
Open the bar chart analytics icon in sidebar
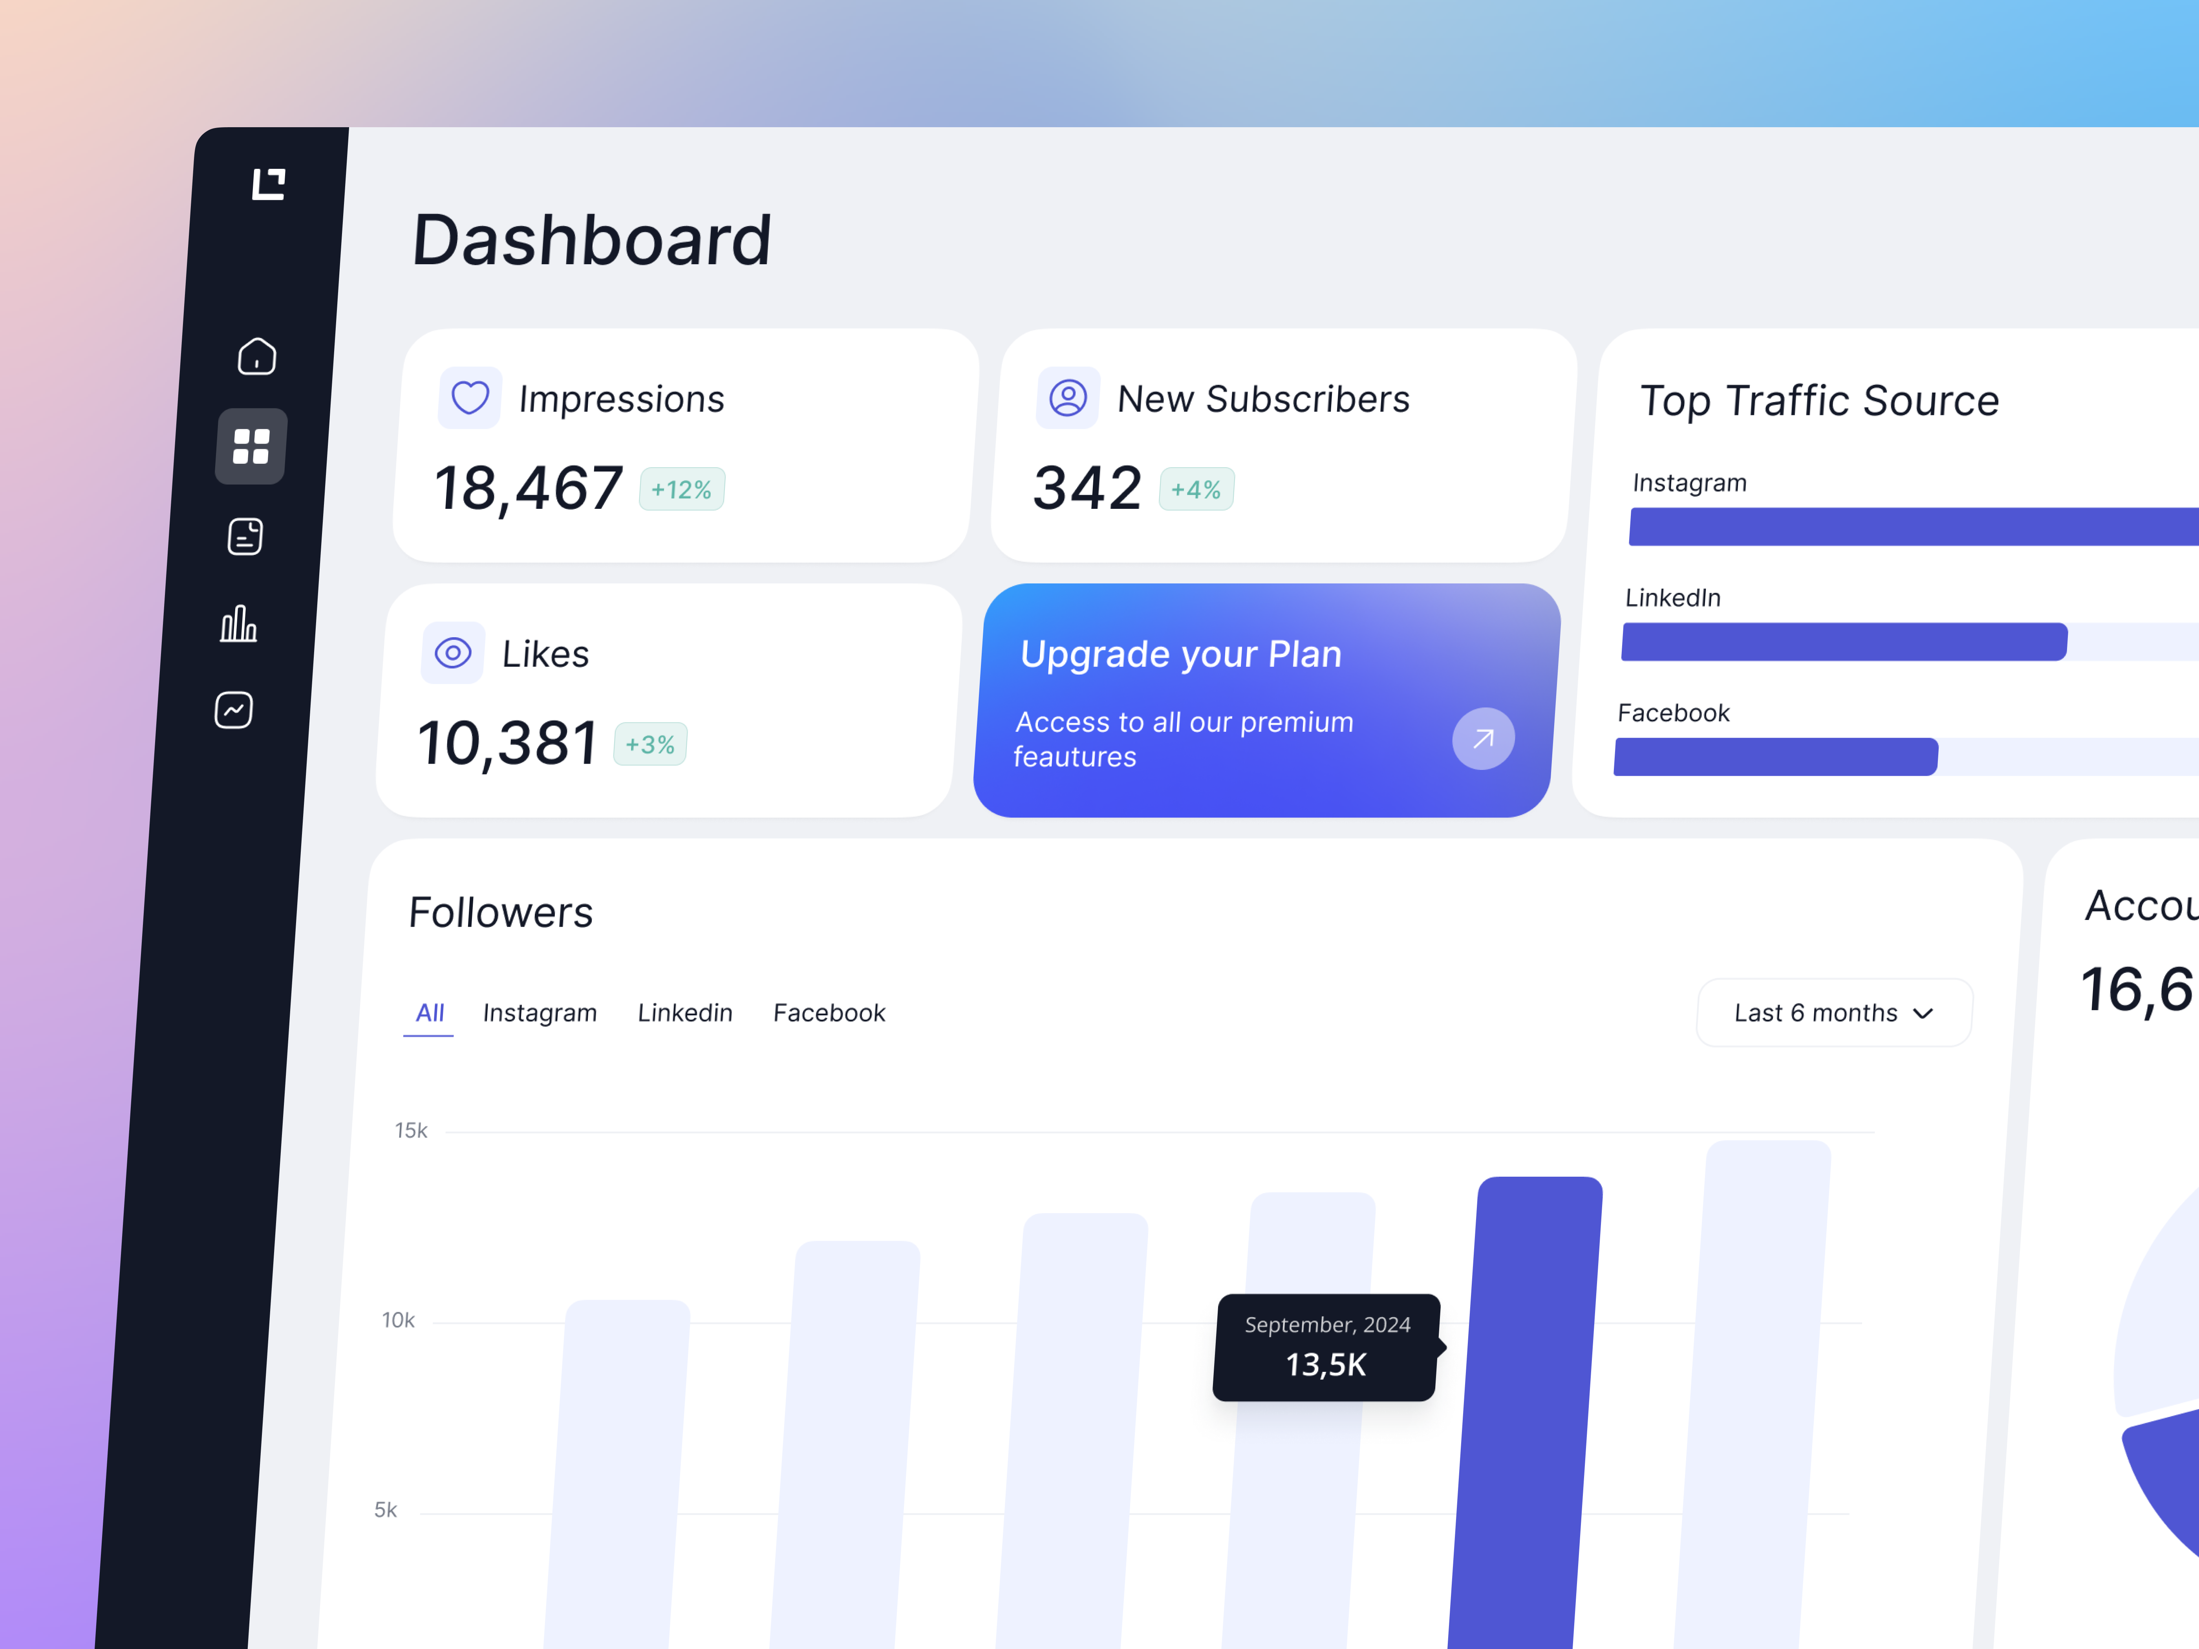click(x=239, y=624)
